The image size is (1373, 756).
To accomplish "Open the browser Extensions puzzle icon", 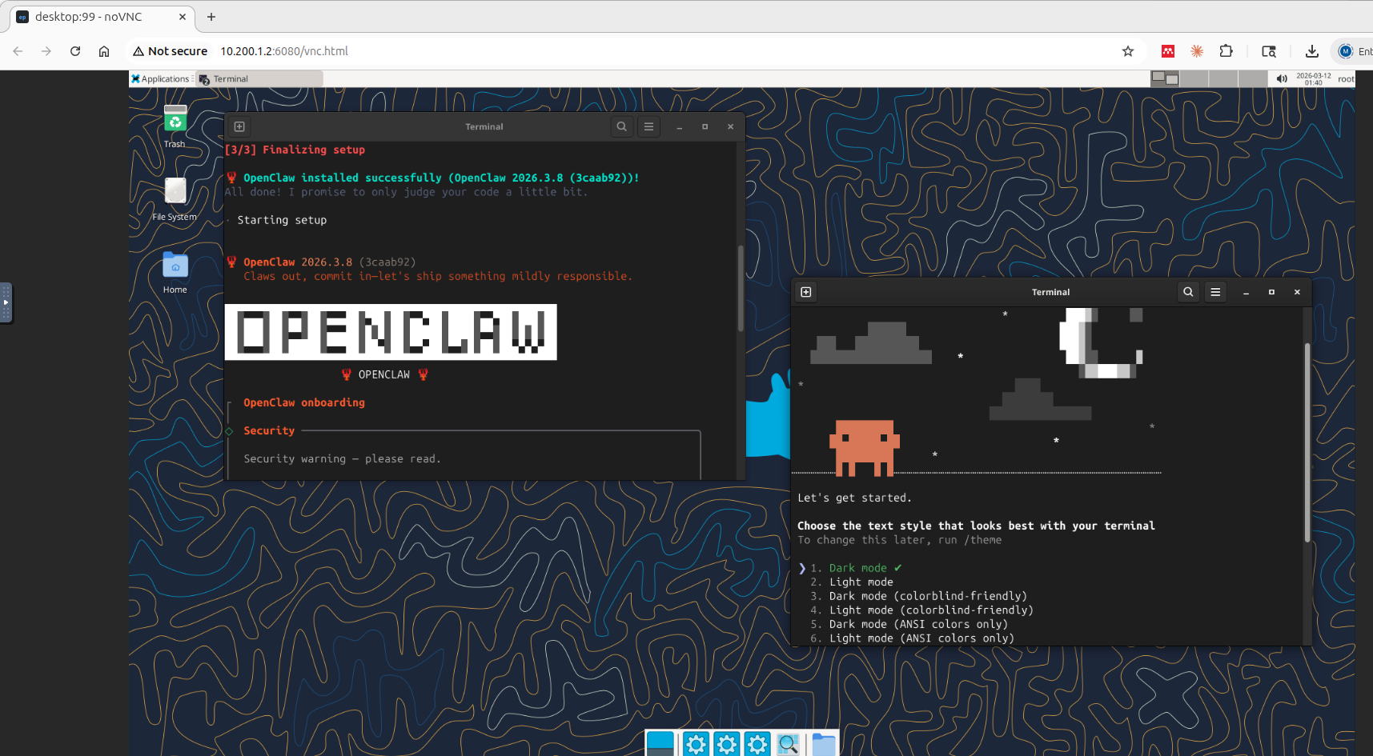I will [1226, 50].
